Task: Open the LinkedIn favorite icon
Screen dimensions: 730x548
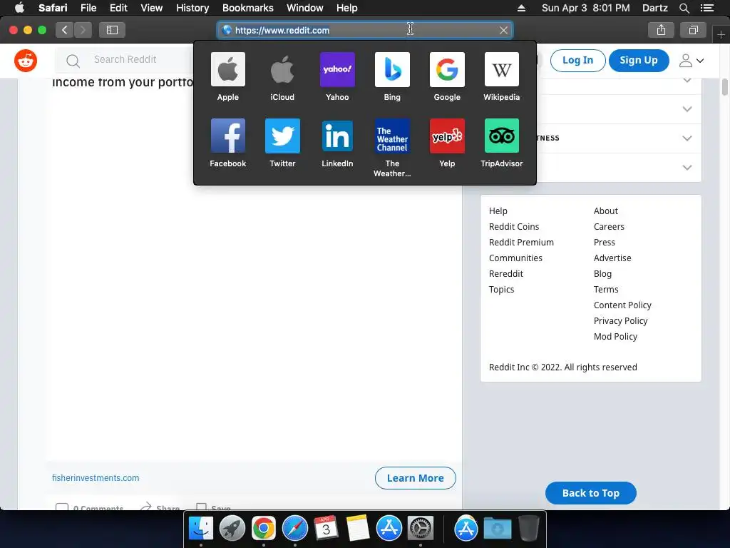Action: pyautogui.click(x=337, y=136)
